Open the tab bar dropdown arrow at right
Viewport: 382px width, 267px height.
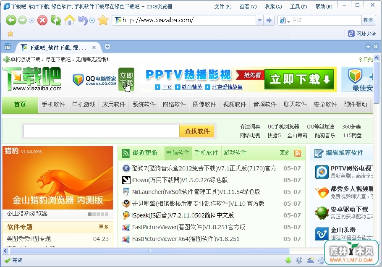click(x=368, y=47)
